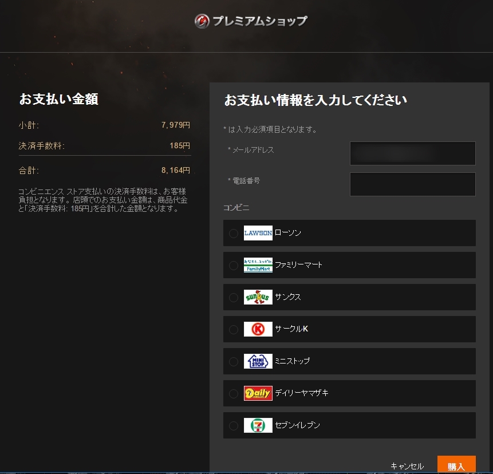This screenshot has height=474, width=493.
Task: Click the Ministop logo icon
Action: [x=257, y=361]
